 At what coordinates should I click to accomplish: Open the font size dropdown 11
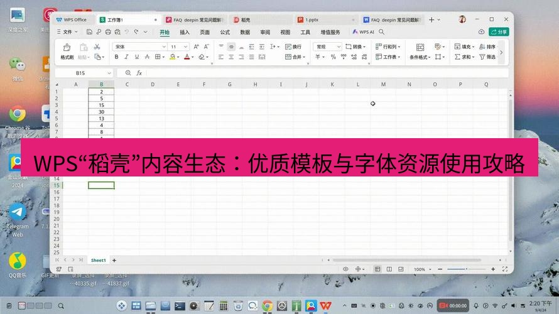coord(185,46)
